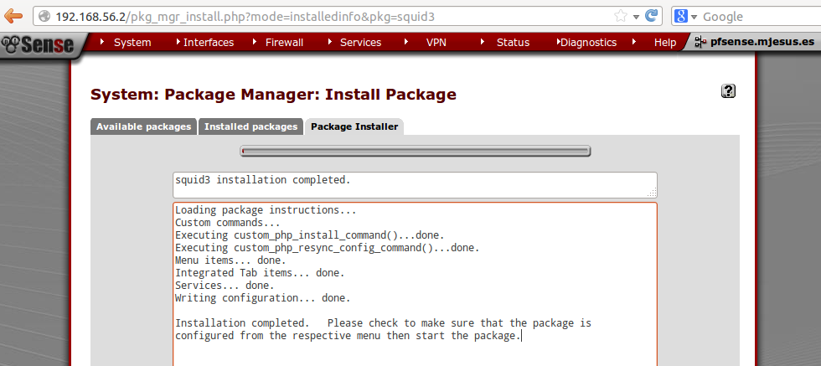Switch to the Available packages tab
The width and height of the screenshot is (821, 366).
click(143, 126)
